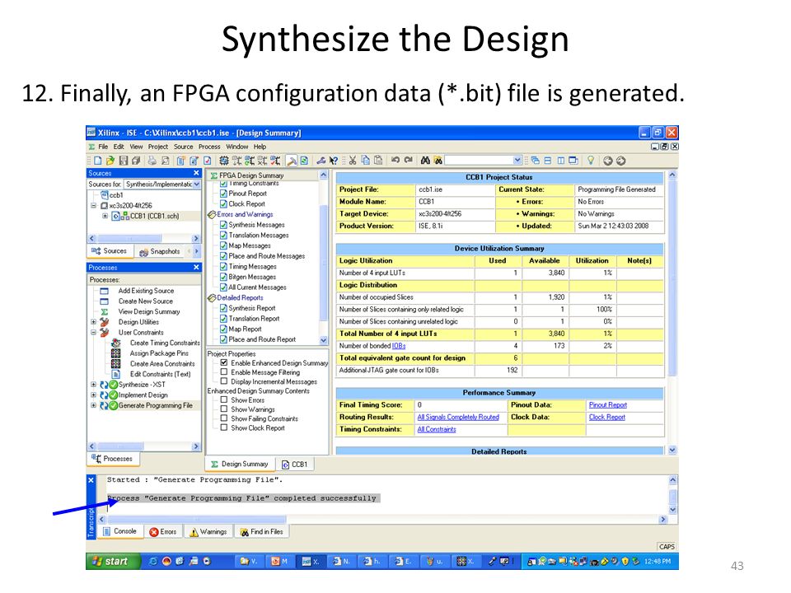791x593 pixels.
Task: Click the Paste clipboard icon
Action: pos(378,161)
